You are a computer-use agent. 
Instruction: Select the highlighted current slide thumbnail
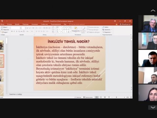pos(2,61)
